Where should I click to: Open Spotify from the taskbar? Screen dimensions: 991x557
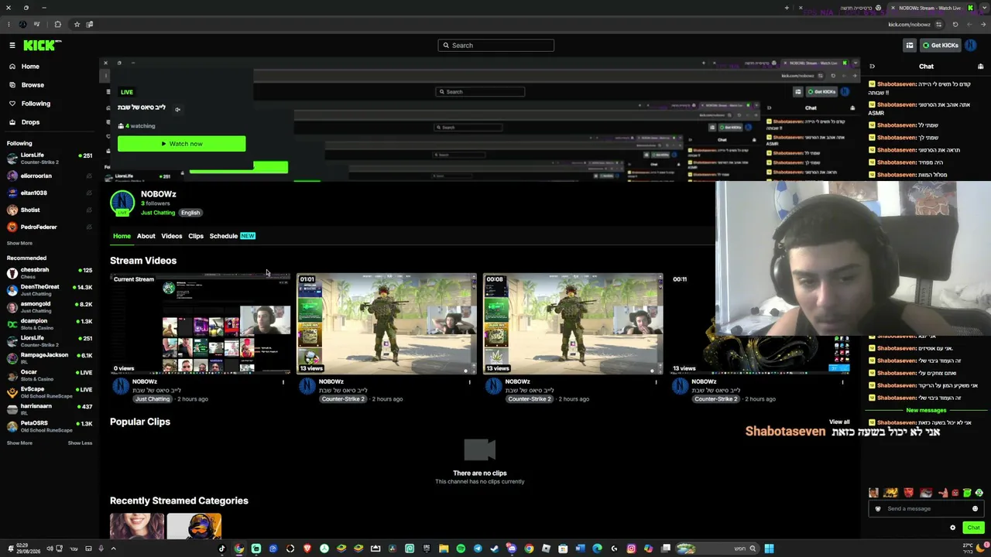coord(461,548)
